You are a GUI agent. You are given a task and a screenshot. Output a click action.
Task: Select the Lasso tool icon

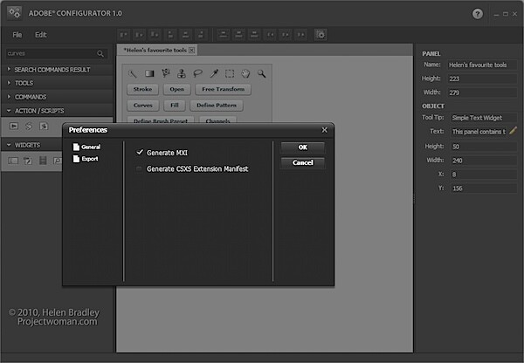198,73
